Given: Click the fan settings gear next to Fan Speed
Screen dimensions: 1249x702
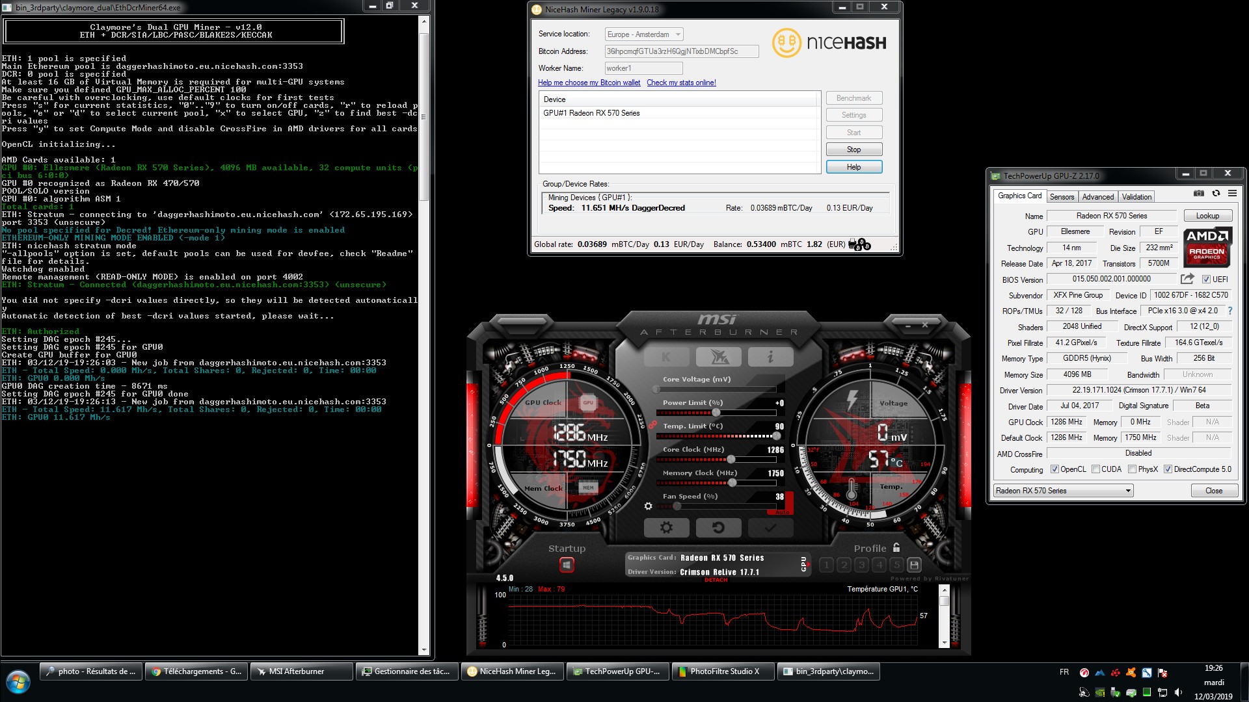Looking at the screenshot, I should (648, 506).
